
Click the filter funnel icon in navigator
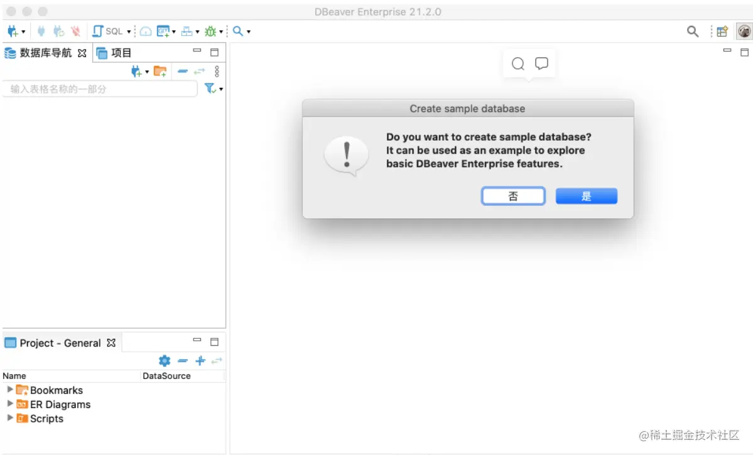point(210,88)
